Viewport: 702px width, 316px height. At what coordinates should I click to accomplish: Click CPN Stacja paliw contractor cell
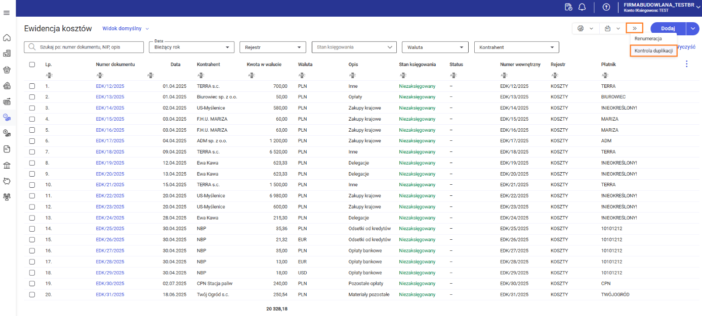pyautogui.click(x=215, y=283)
